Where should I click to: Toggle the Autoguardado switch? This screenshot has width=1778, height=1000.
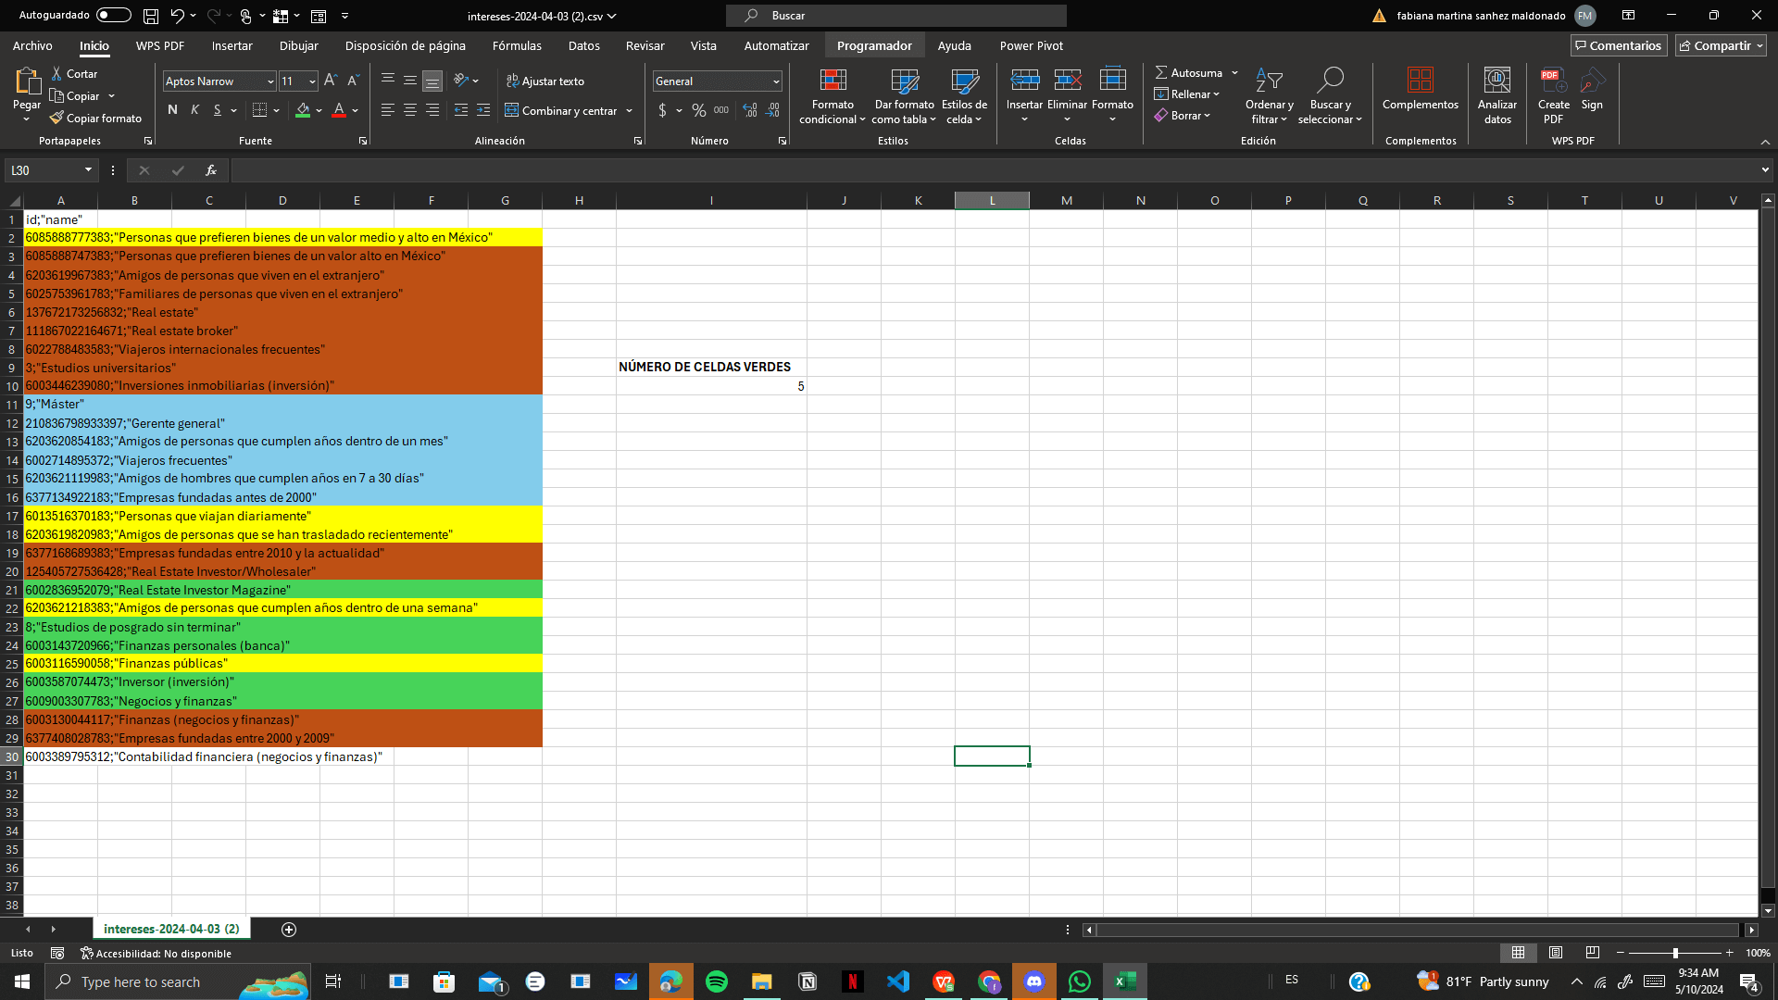point(113,15)
